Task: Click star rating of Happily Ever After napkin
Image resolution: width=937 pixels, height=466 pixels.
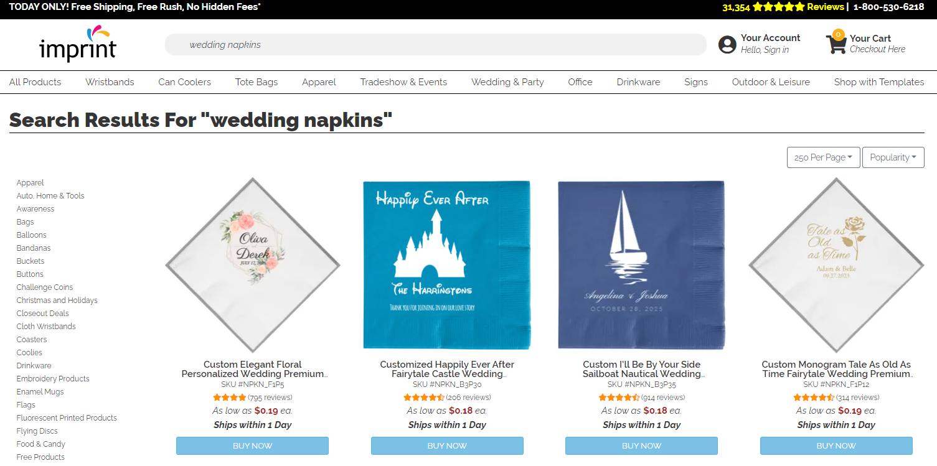Action: click(423, 398)
